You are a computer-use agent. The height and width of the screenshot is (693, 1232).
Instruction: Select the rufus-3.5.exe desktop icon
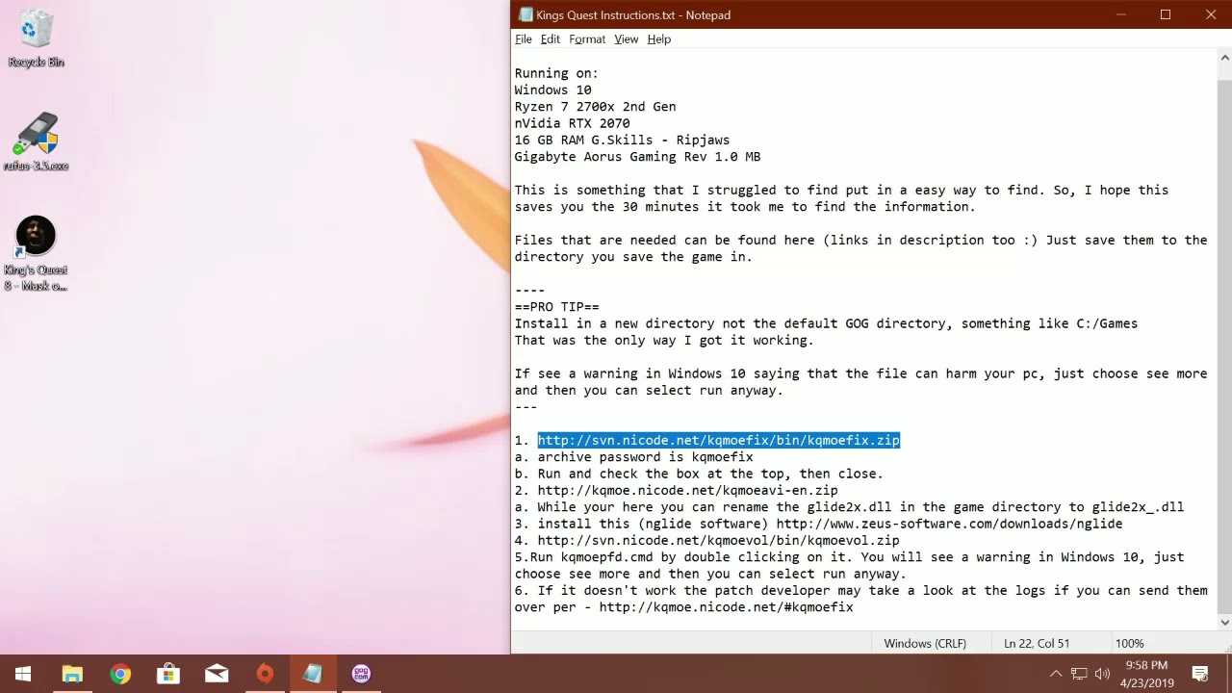pyautogui.click(x=36, y=141)
